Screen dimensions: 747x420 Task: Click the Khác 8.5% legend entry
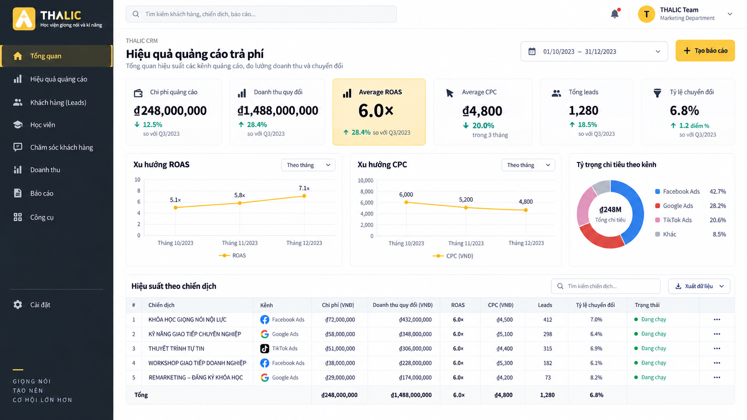[x=690, y=234]
